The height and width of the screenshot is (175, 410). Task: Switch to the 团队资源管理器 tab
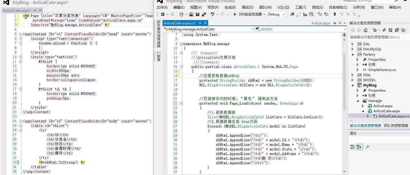[396, 125]
